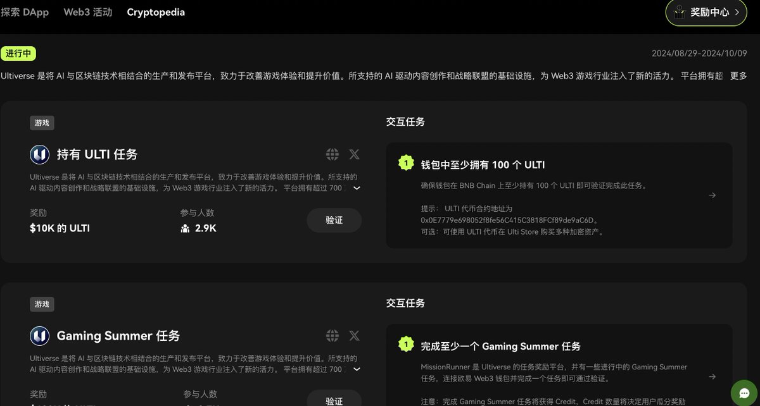Click the 钱包中至少拥有 100 个 ULTI heading
The image size is (760, 406).
[x=483, y=165]
